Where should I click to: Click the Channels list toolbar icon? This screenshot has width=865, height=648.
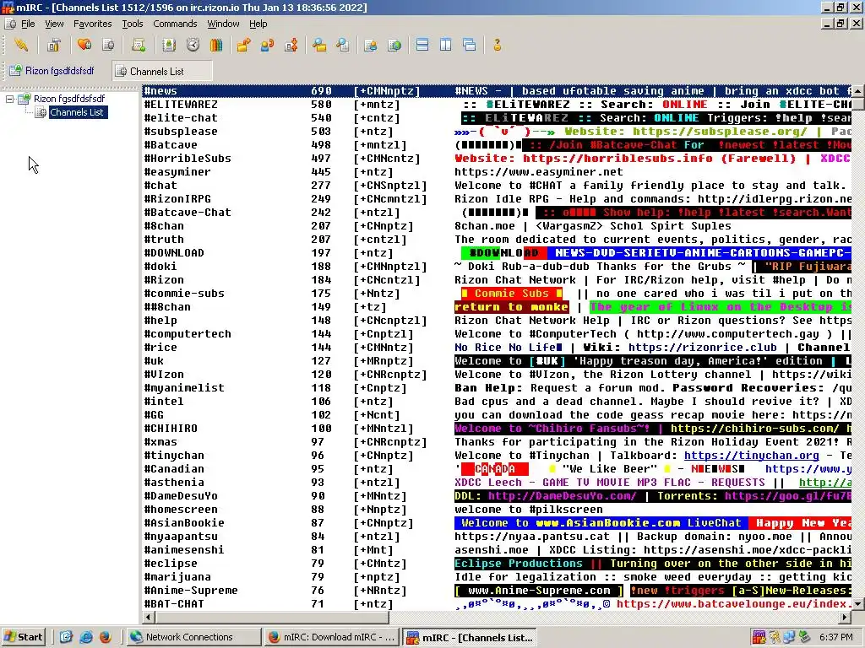click(x=108, y=46)
